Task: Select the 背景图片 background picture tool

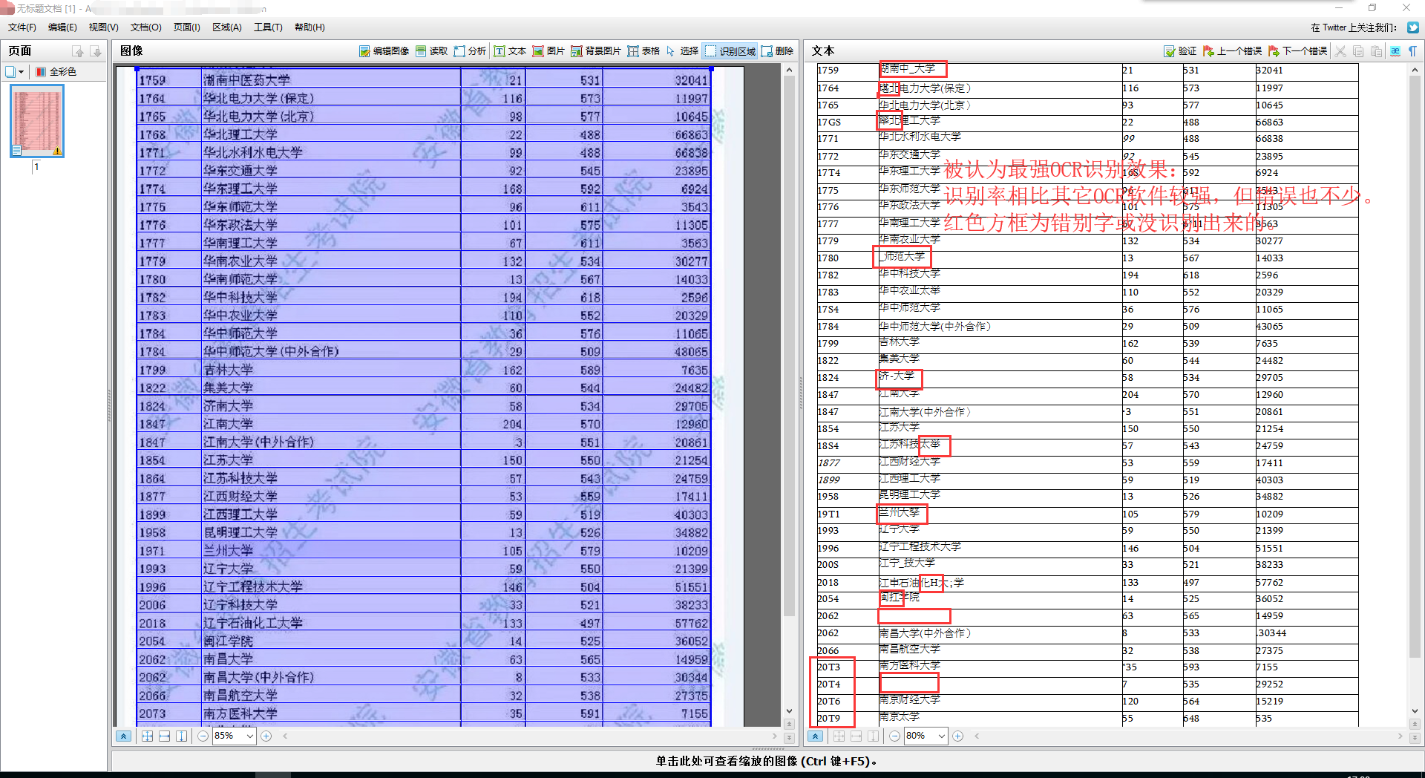Action: coord(596,51)
